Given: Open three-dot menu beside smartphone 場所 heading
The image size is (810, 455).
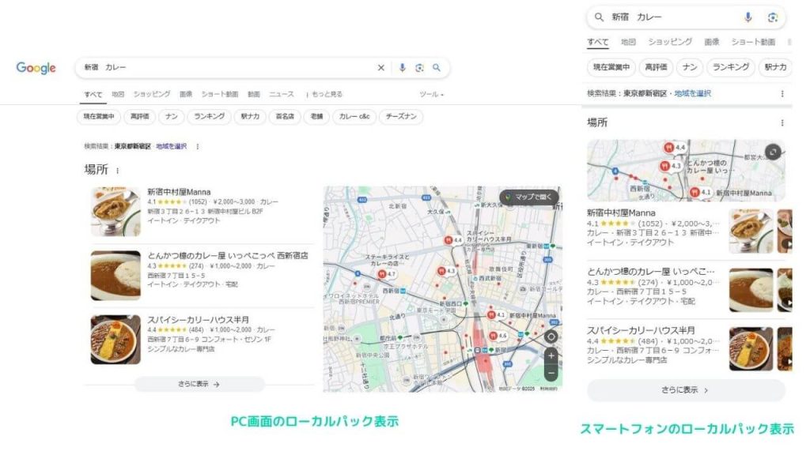Looking at the screenshot, I should [782, 122].
